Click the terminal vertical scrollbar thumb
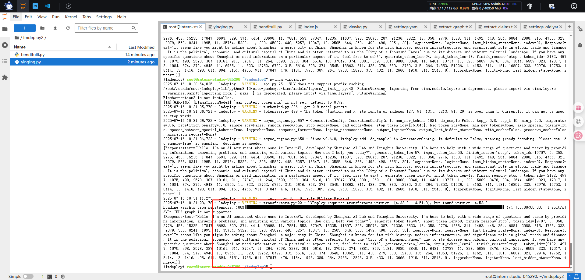585x280 pixels. pyautogui.click(x=571, y=254)
